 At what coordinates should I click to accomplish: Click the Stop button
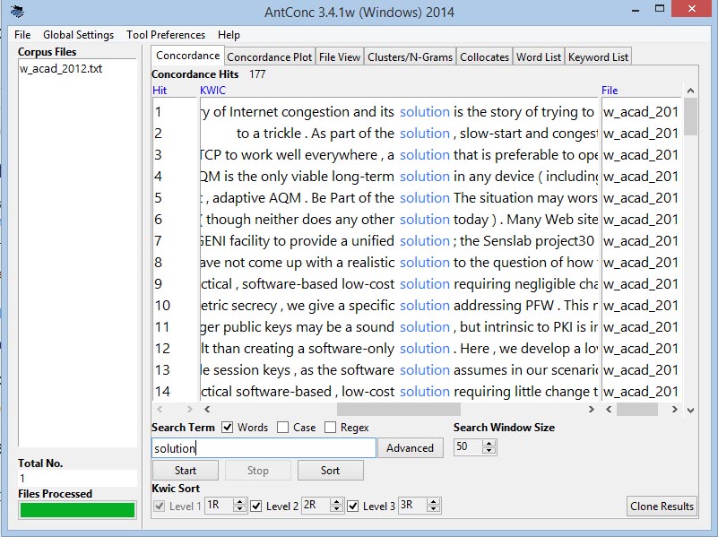[258, 470]
